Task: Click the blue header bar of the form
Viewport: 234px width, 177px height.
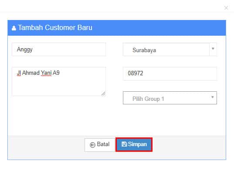Action: pyautogui.click(x=117, y=28)
